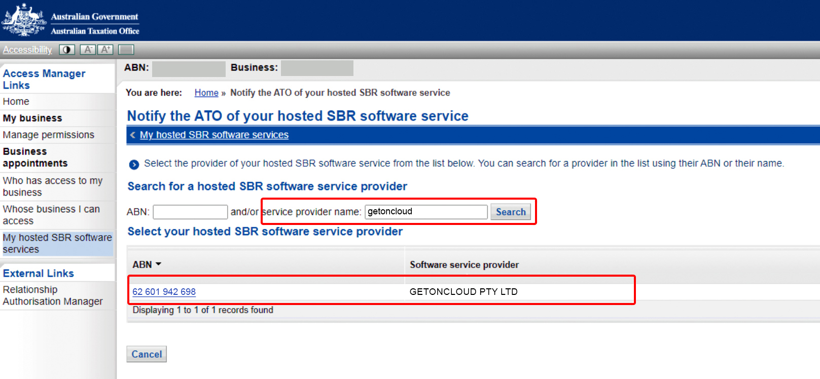Viewport: 820px width, 379px height.
Task: Click the ABN column header label
Action: [142, 264]
